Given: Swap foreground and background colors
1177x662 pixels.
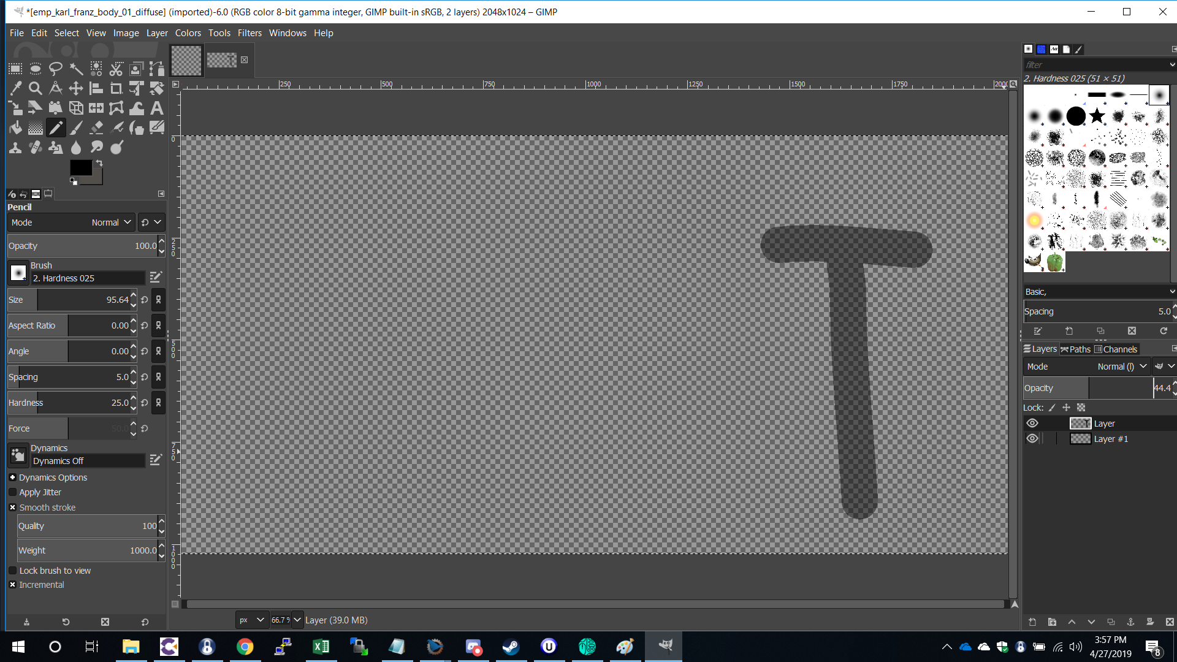Looking at the screenshot, I should coord(99,163).
